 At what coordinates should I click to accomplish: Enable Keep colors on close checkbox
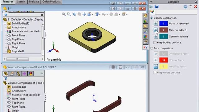[155, 72]
